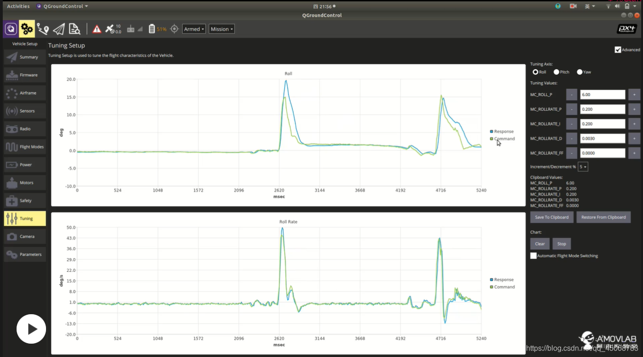The height and width of the screenshot is (357, 643).
Task: Open the QGroundControl application settings icon
Action: click(x=11, y=29)
